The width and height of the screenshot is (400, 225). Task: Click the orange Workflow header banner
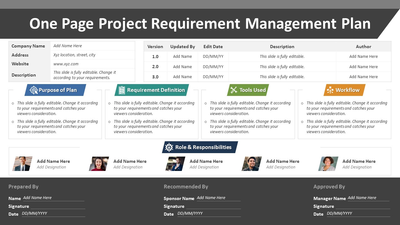coord(344,90)
